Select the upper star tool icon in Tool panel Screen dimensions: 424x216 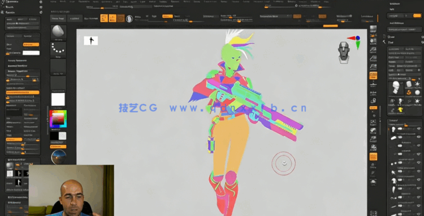(x=418, y=85)
